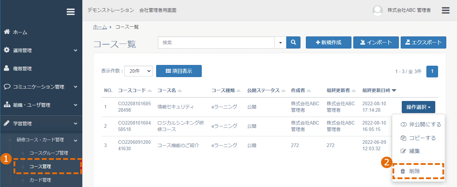The height and width of the screenshot is (187, 457).
Task: Open コース管理 in the sidebar
Action: click(x=40, y=166)
